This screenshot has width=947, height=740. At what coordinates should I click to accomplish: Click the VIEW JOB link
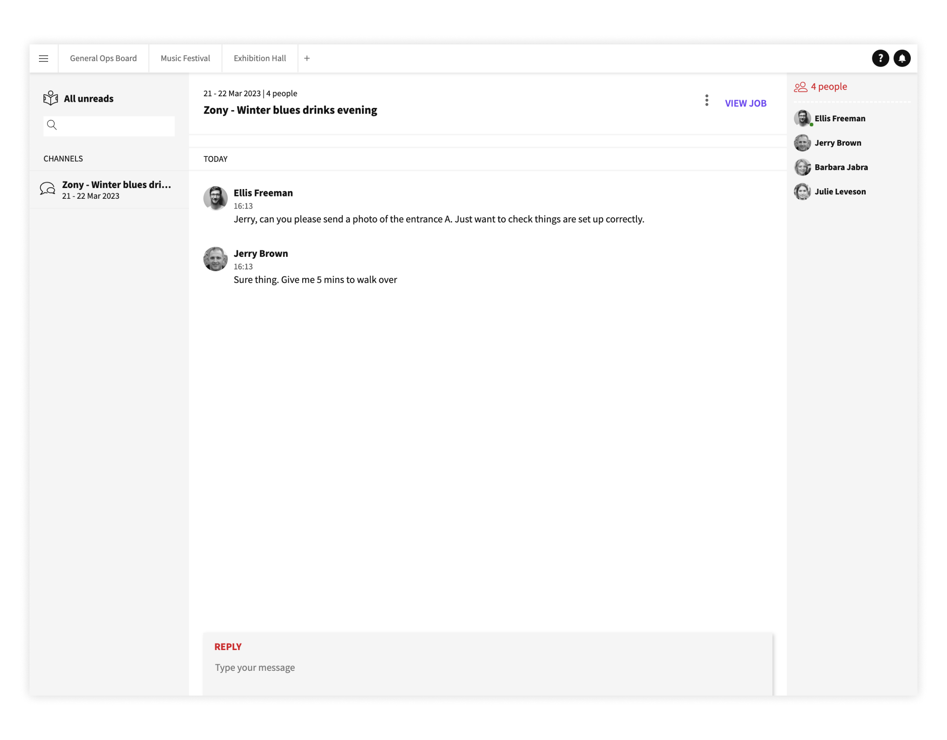[745, 103]
